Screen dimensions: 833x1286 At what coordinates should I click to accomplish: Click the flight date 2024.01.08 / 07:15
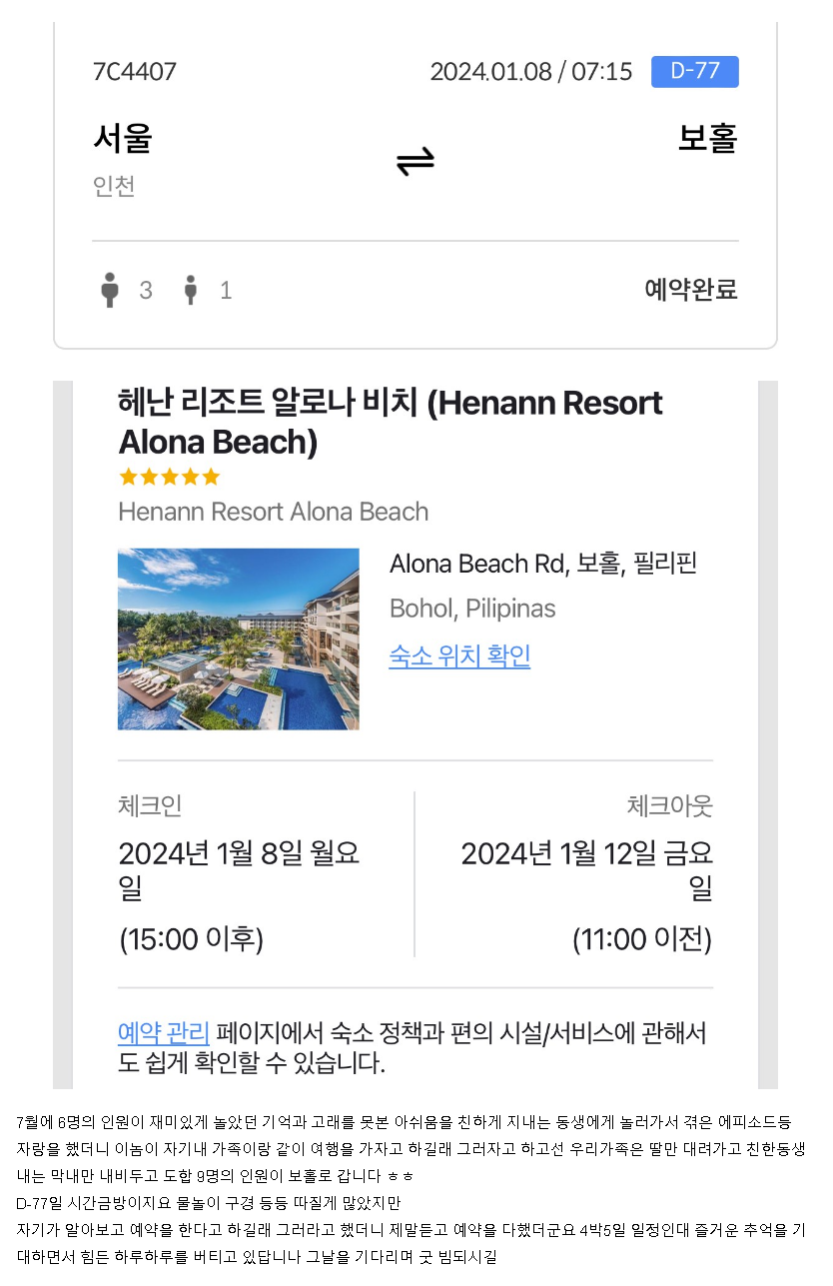[x=530, y=72]
